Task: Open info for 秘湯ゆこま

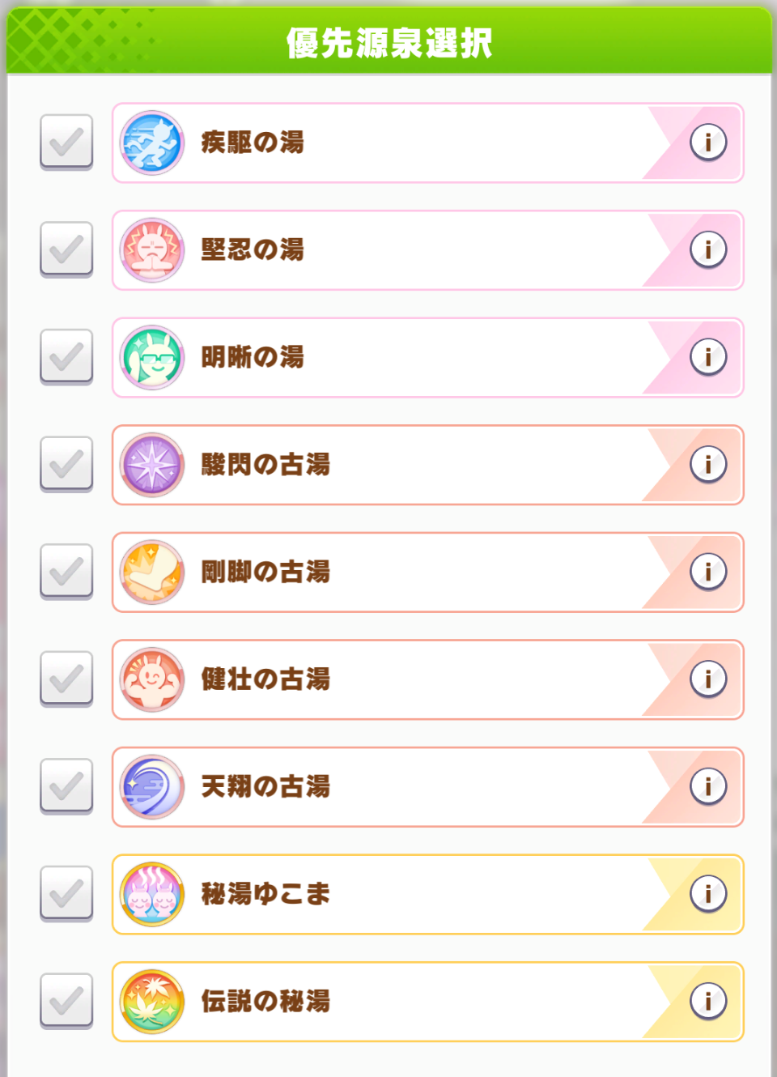Action: click(x=707, y=894)
